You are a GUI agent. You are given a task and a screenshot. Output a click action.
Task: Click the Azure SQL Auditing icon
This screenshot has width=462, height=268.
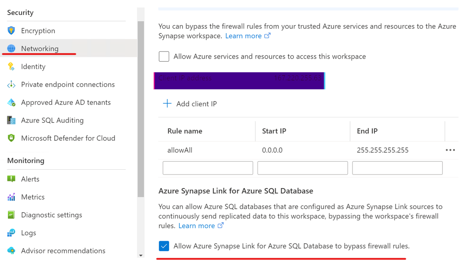tap(11, 120)
